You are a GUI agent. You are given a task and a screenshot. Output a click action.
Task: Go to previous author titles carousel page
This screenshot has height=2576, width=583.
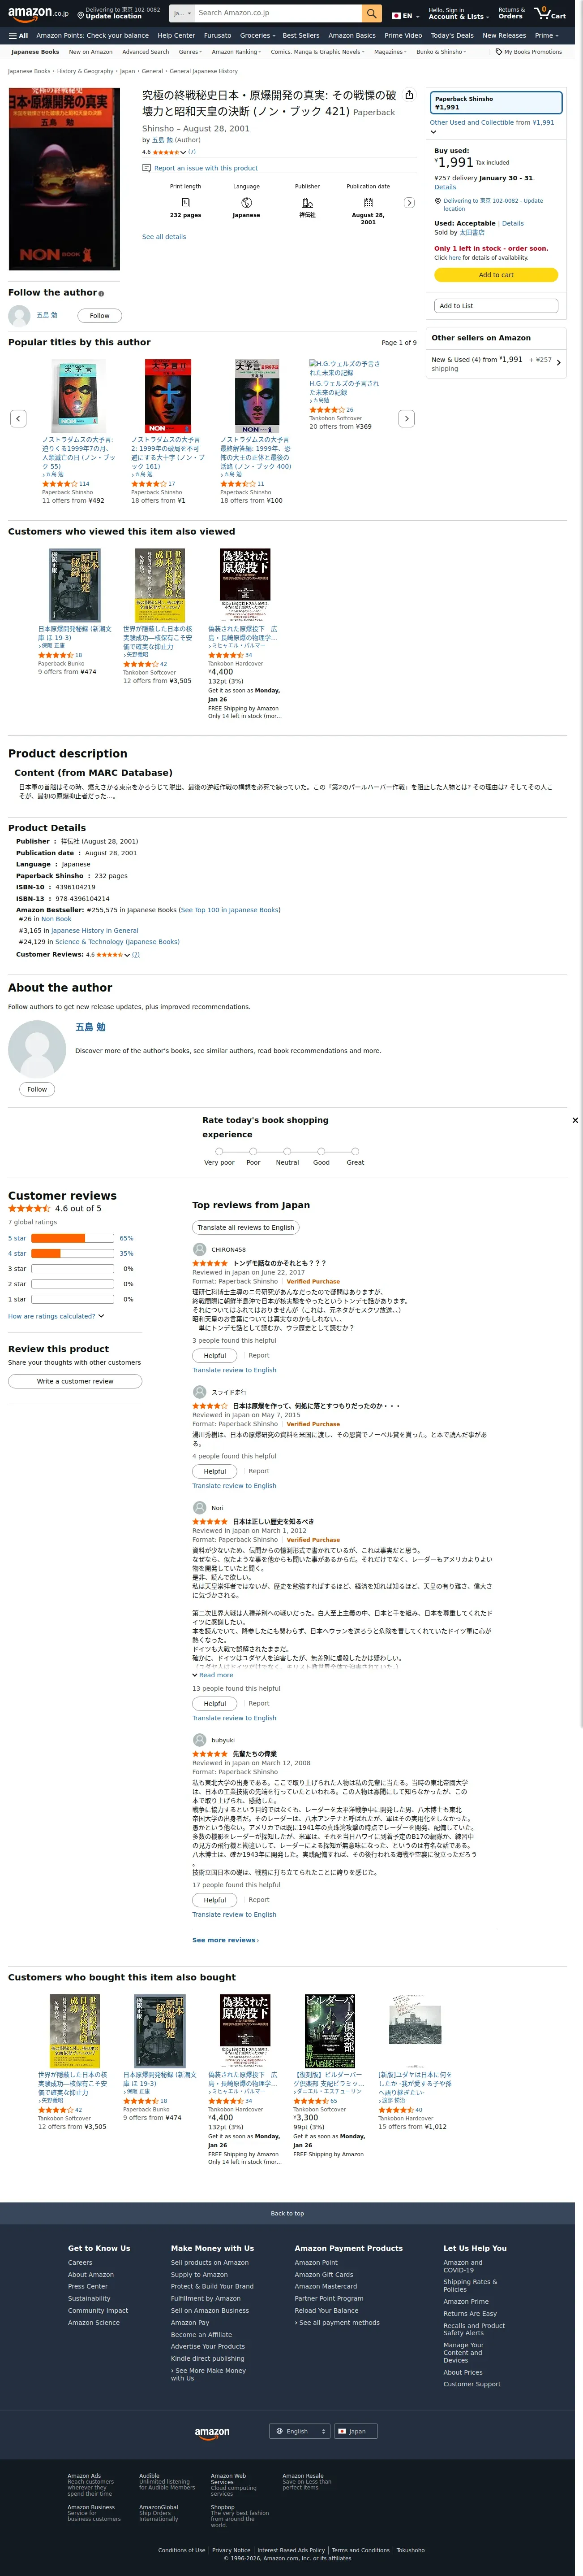pyautogui.click(x=18, y=418)
